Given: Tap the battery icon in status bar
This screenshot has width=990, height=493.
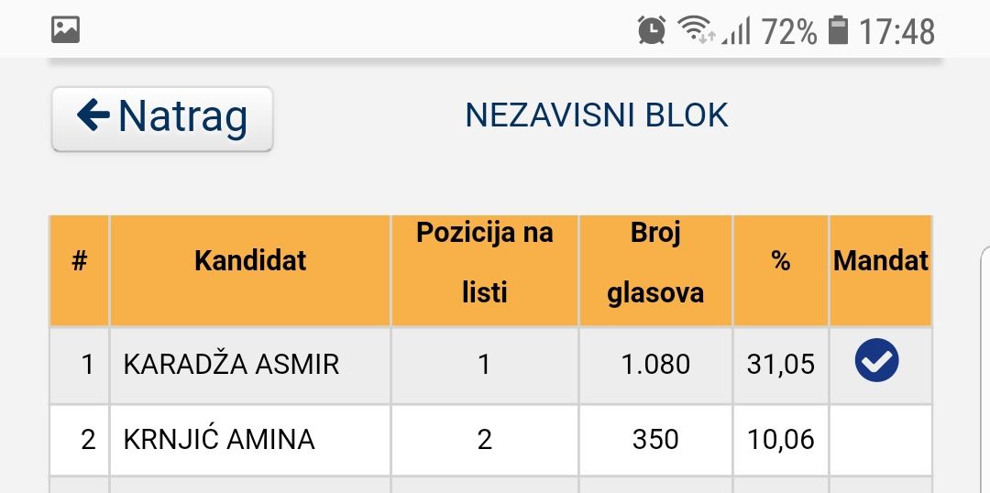Looking at the screenshot, I should click(x=838, y=31).
